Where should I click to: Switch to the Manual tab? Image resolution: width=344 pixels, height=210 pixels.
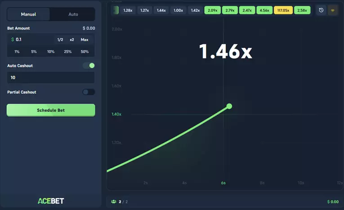coord(28,14)
